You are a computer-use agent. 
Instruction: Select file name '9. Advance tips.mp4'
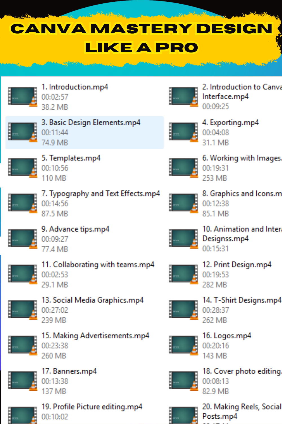tap(75, 229)
